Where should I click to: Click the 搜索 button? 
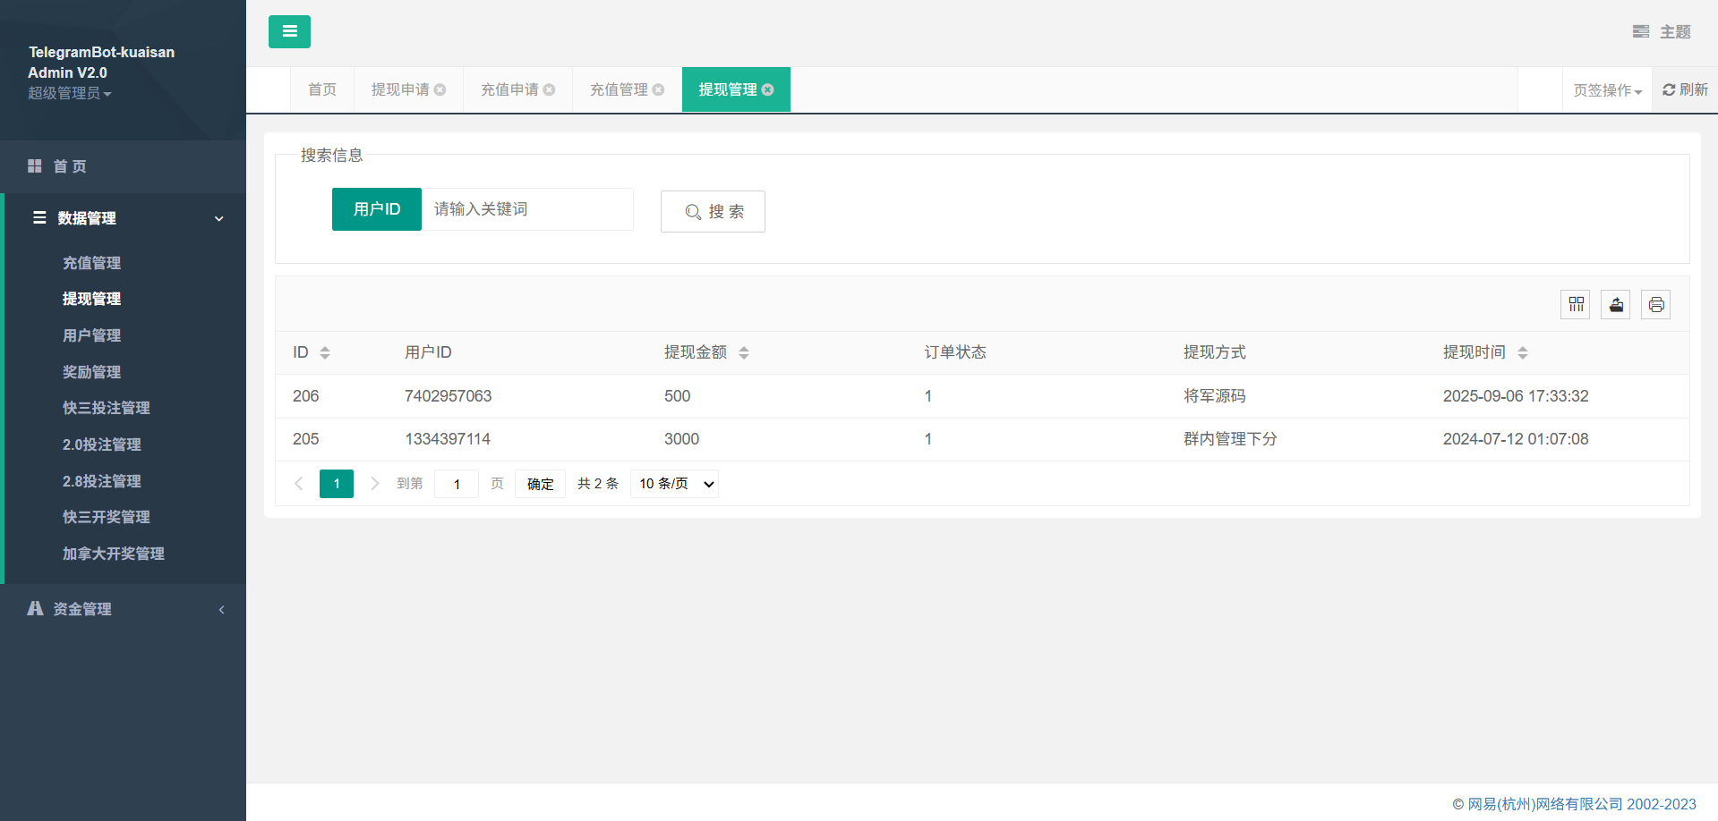(713, 212)
